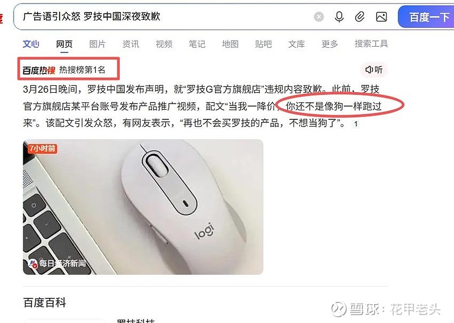Go to the 资讯 tab
Viewport: 454px width, 323px height.
pyautogui.click(x=131, y=44)
